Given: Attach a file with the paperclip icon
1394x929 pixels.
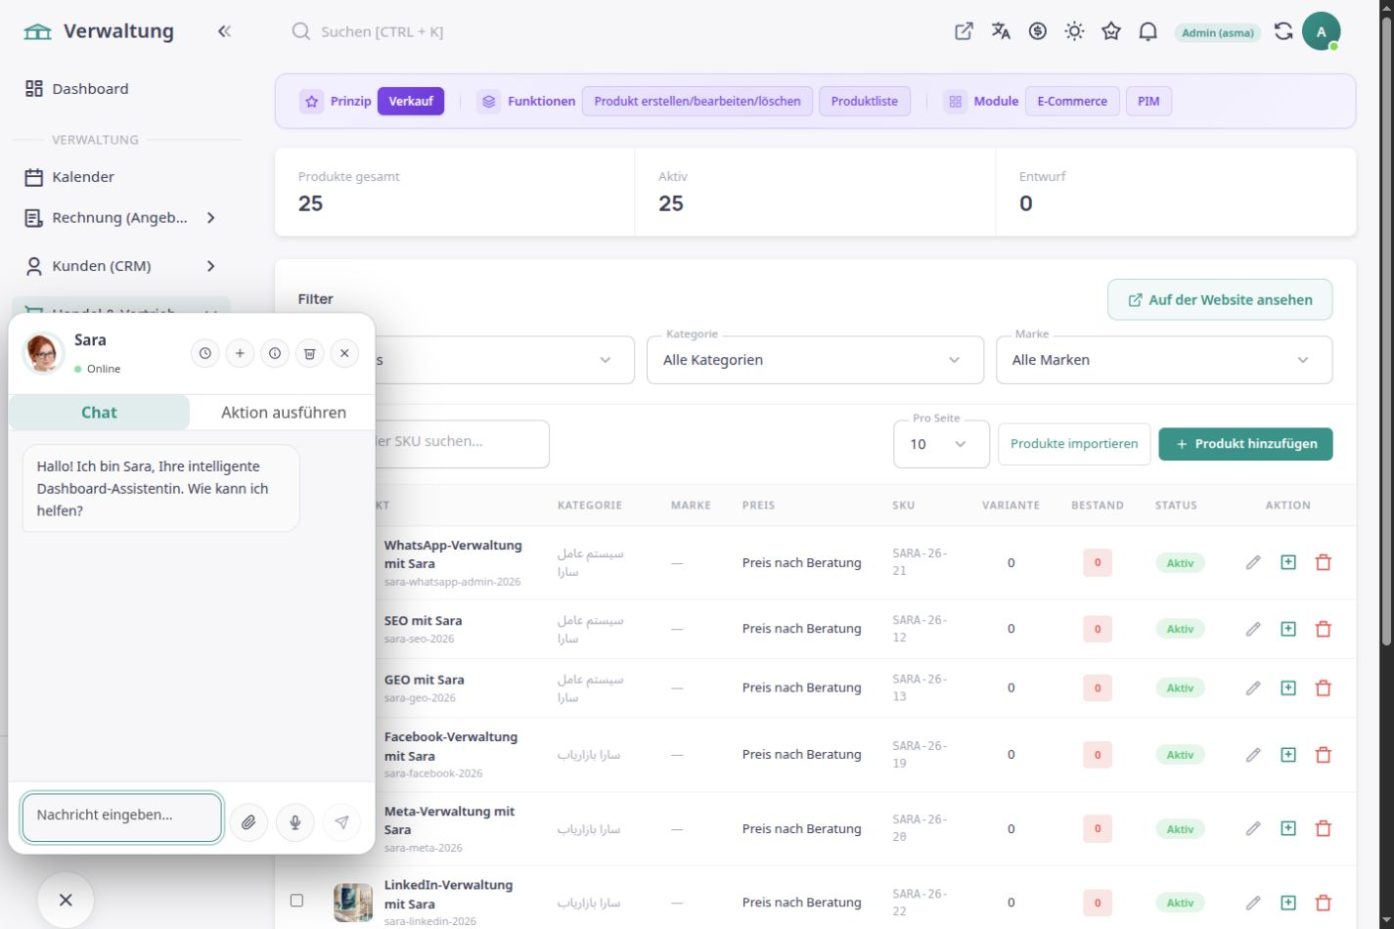Looking at the screenshot, I should pos(248,822).
